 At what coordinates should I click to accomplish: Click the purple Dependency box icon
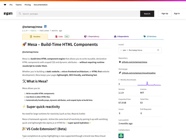(x=85, y=36)
